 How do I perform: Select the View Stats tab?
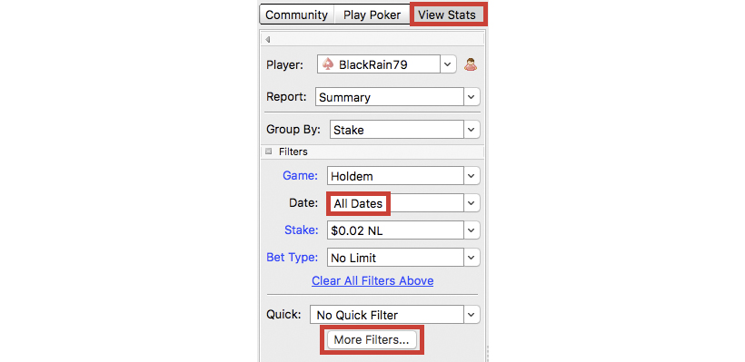[447, 15]
